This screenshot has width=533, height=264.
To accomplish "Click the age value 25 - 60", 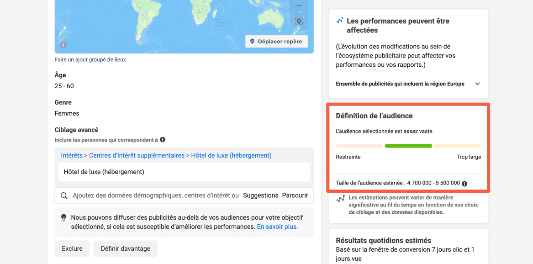I will click(64, 86).
